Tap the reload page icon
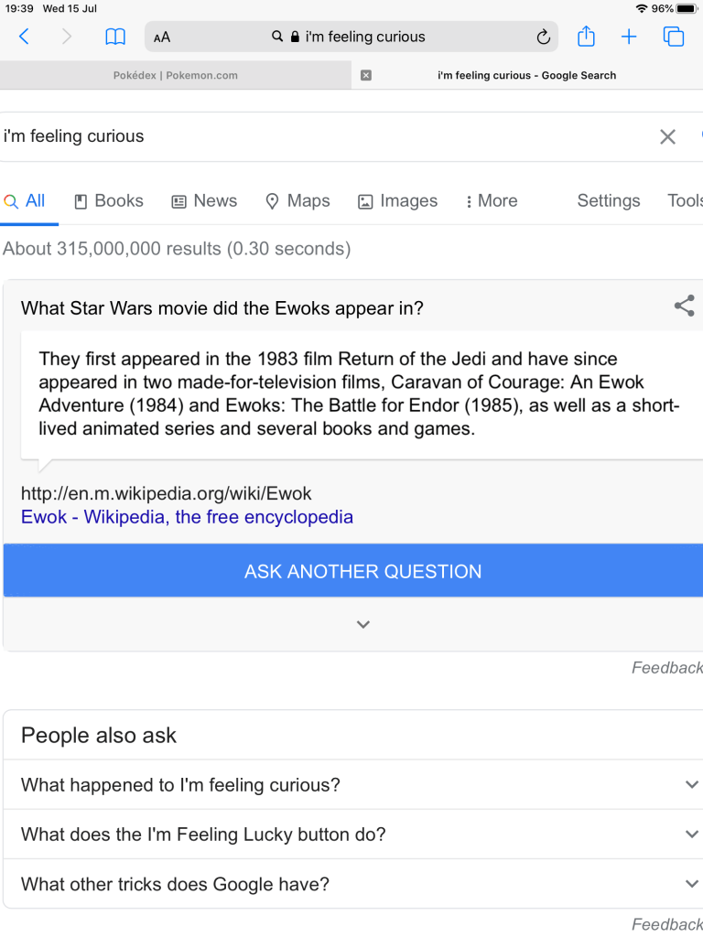703x937 pixels. tap(543, 38)
